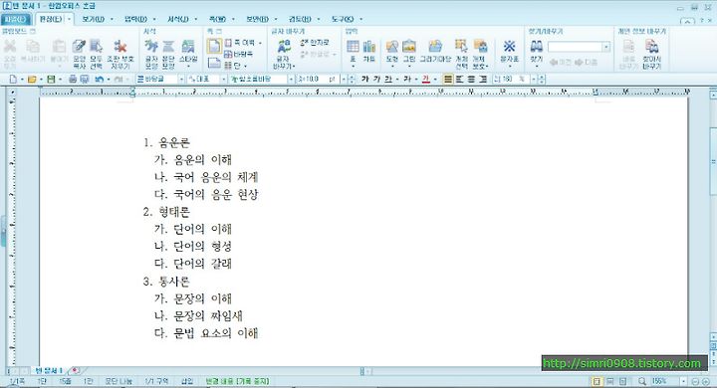Image resolution: width=717 pixels, height=388 pixels.
Task: Click the New Document icon in quick toolbar
Action: click(x=13, y=79)
